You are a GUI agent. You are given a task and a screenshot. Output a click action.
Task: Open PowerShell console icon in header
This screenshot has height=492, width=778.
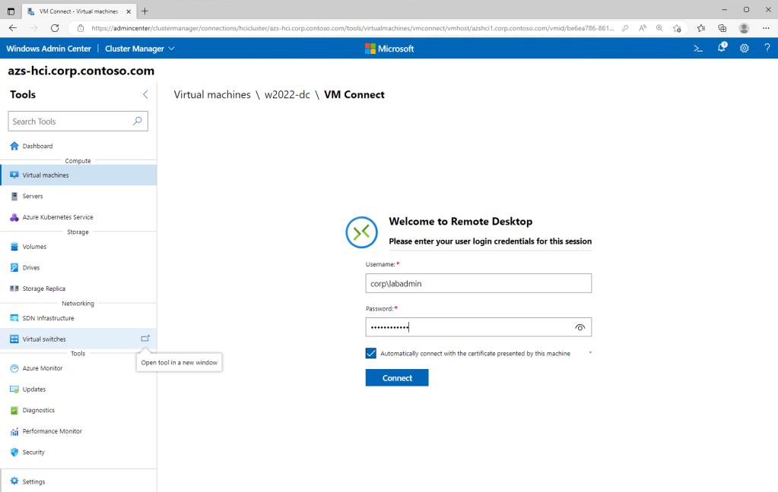[x=698, y=49]
